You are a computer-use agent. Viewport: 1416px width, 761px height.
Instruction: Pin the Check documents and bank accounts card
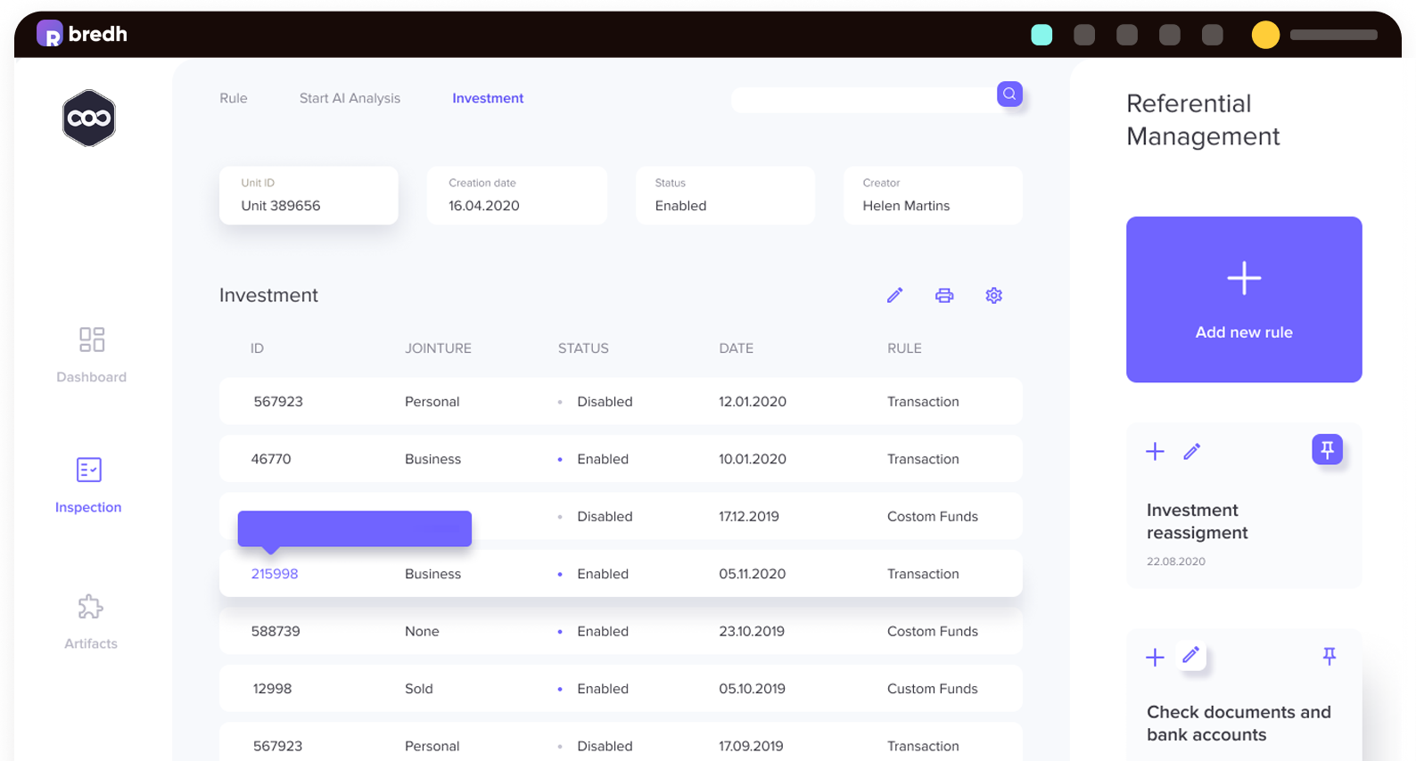pos(1329,657)
